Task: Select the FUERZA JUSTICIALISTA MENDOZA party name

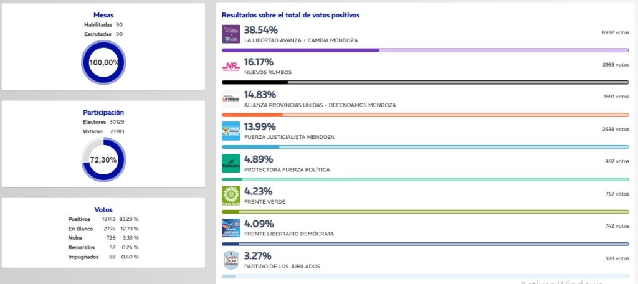Action: click(289, 138)
